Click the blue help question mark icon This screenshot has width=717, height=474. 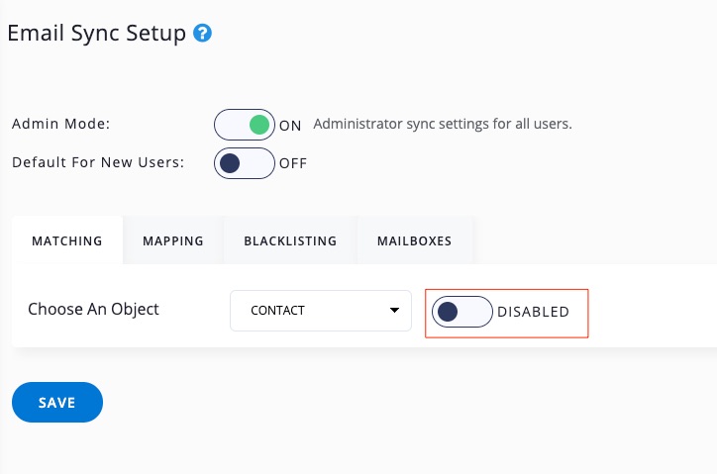coord(203,34)
